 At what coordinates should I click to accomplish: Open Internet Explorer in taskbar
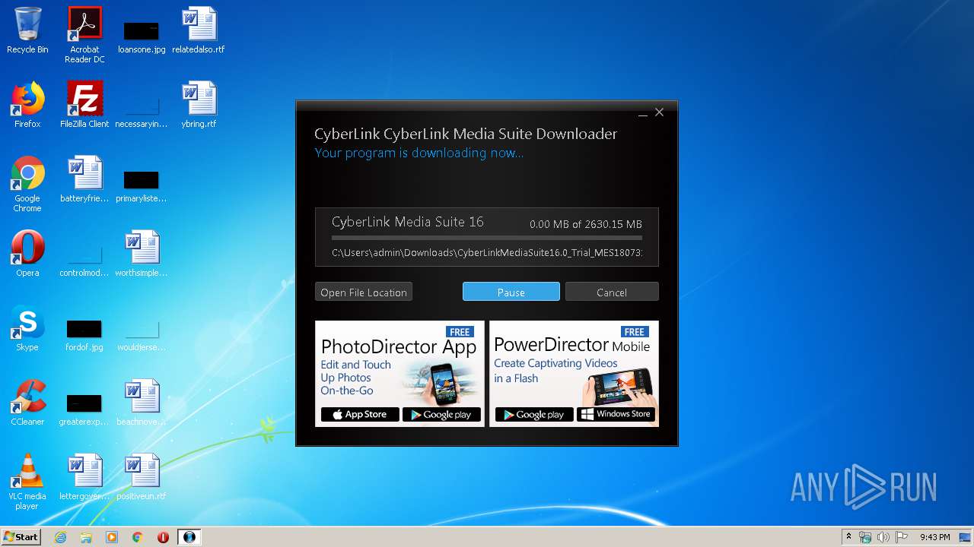(61, 537)
